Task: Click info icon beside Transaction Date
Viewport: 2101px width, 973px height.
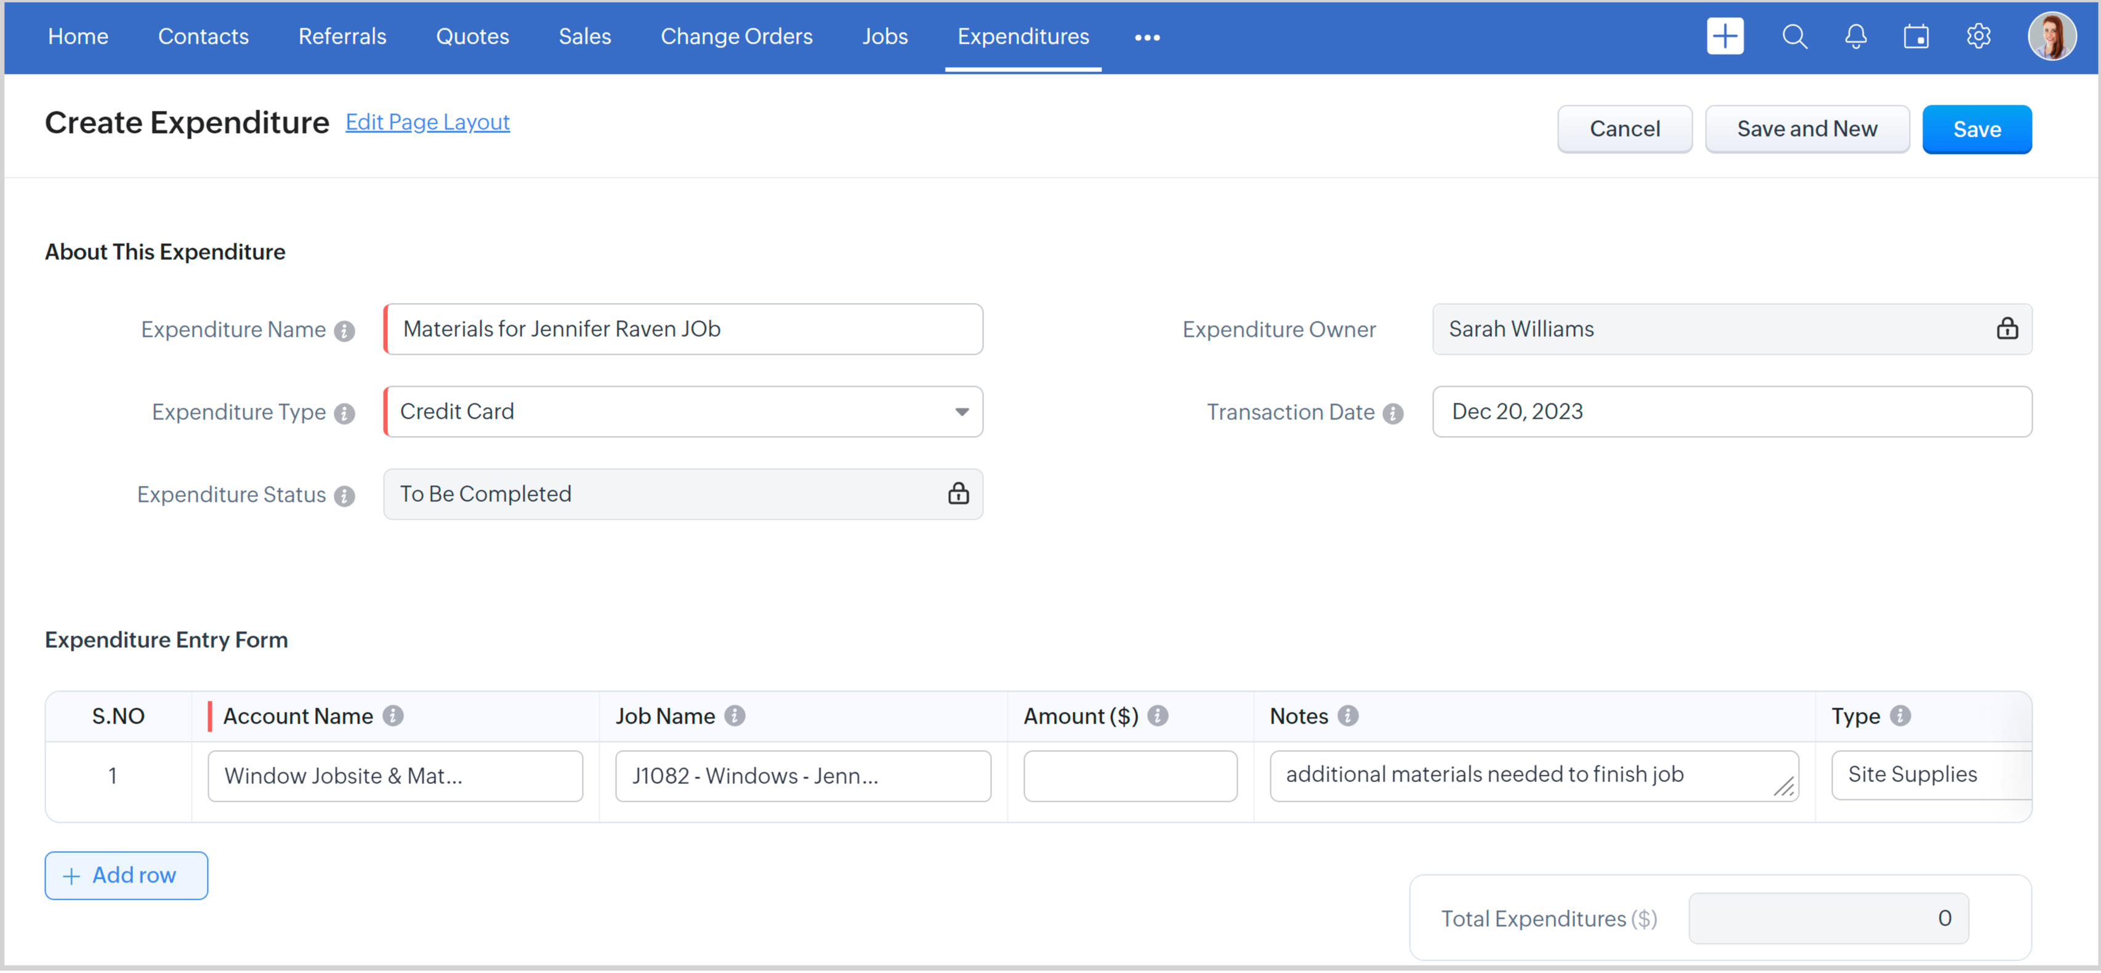Action: tap(1393, 413)
